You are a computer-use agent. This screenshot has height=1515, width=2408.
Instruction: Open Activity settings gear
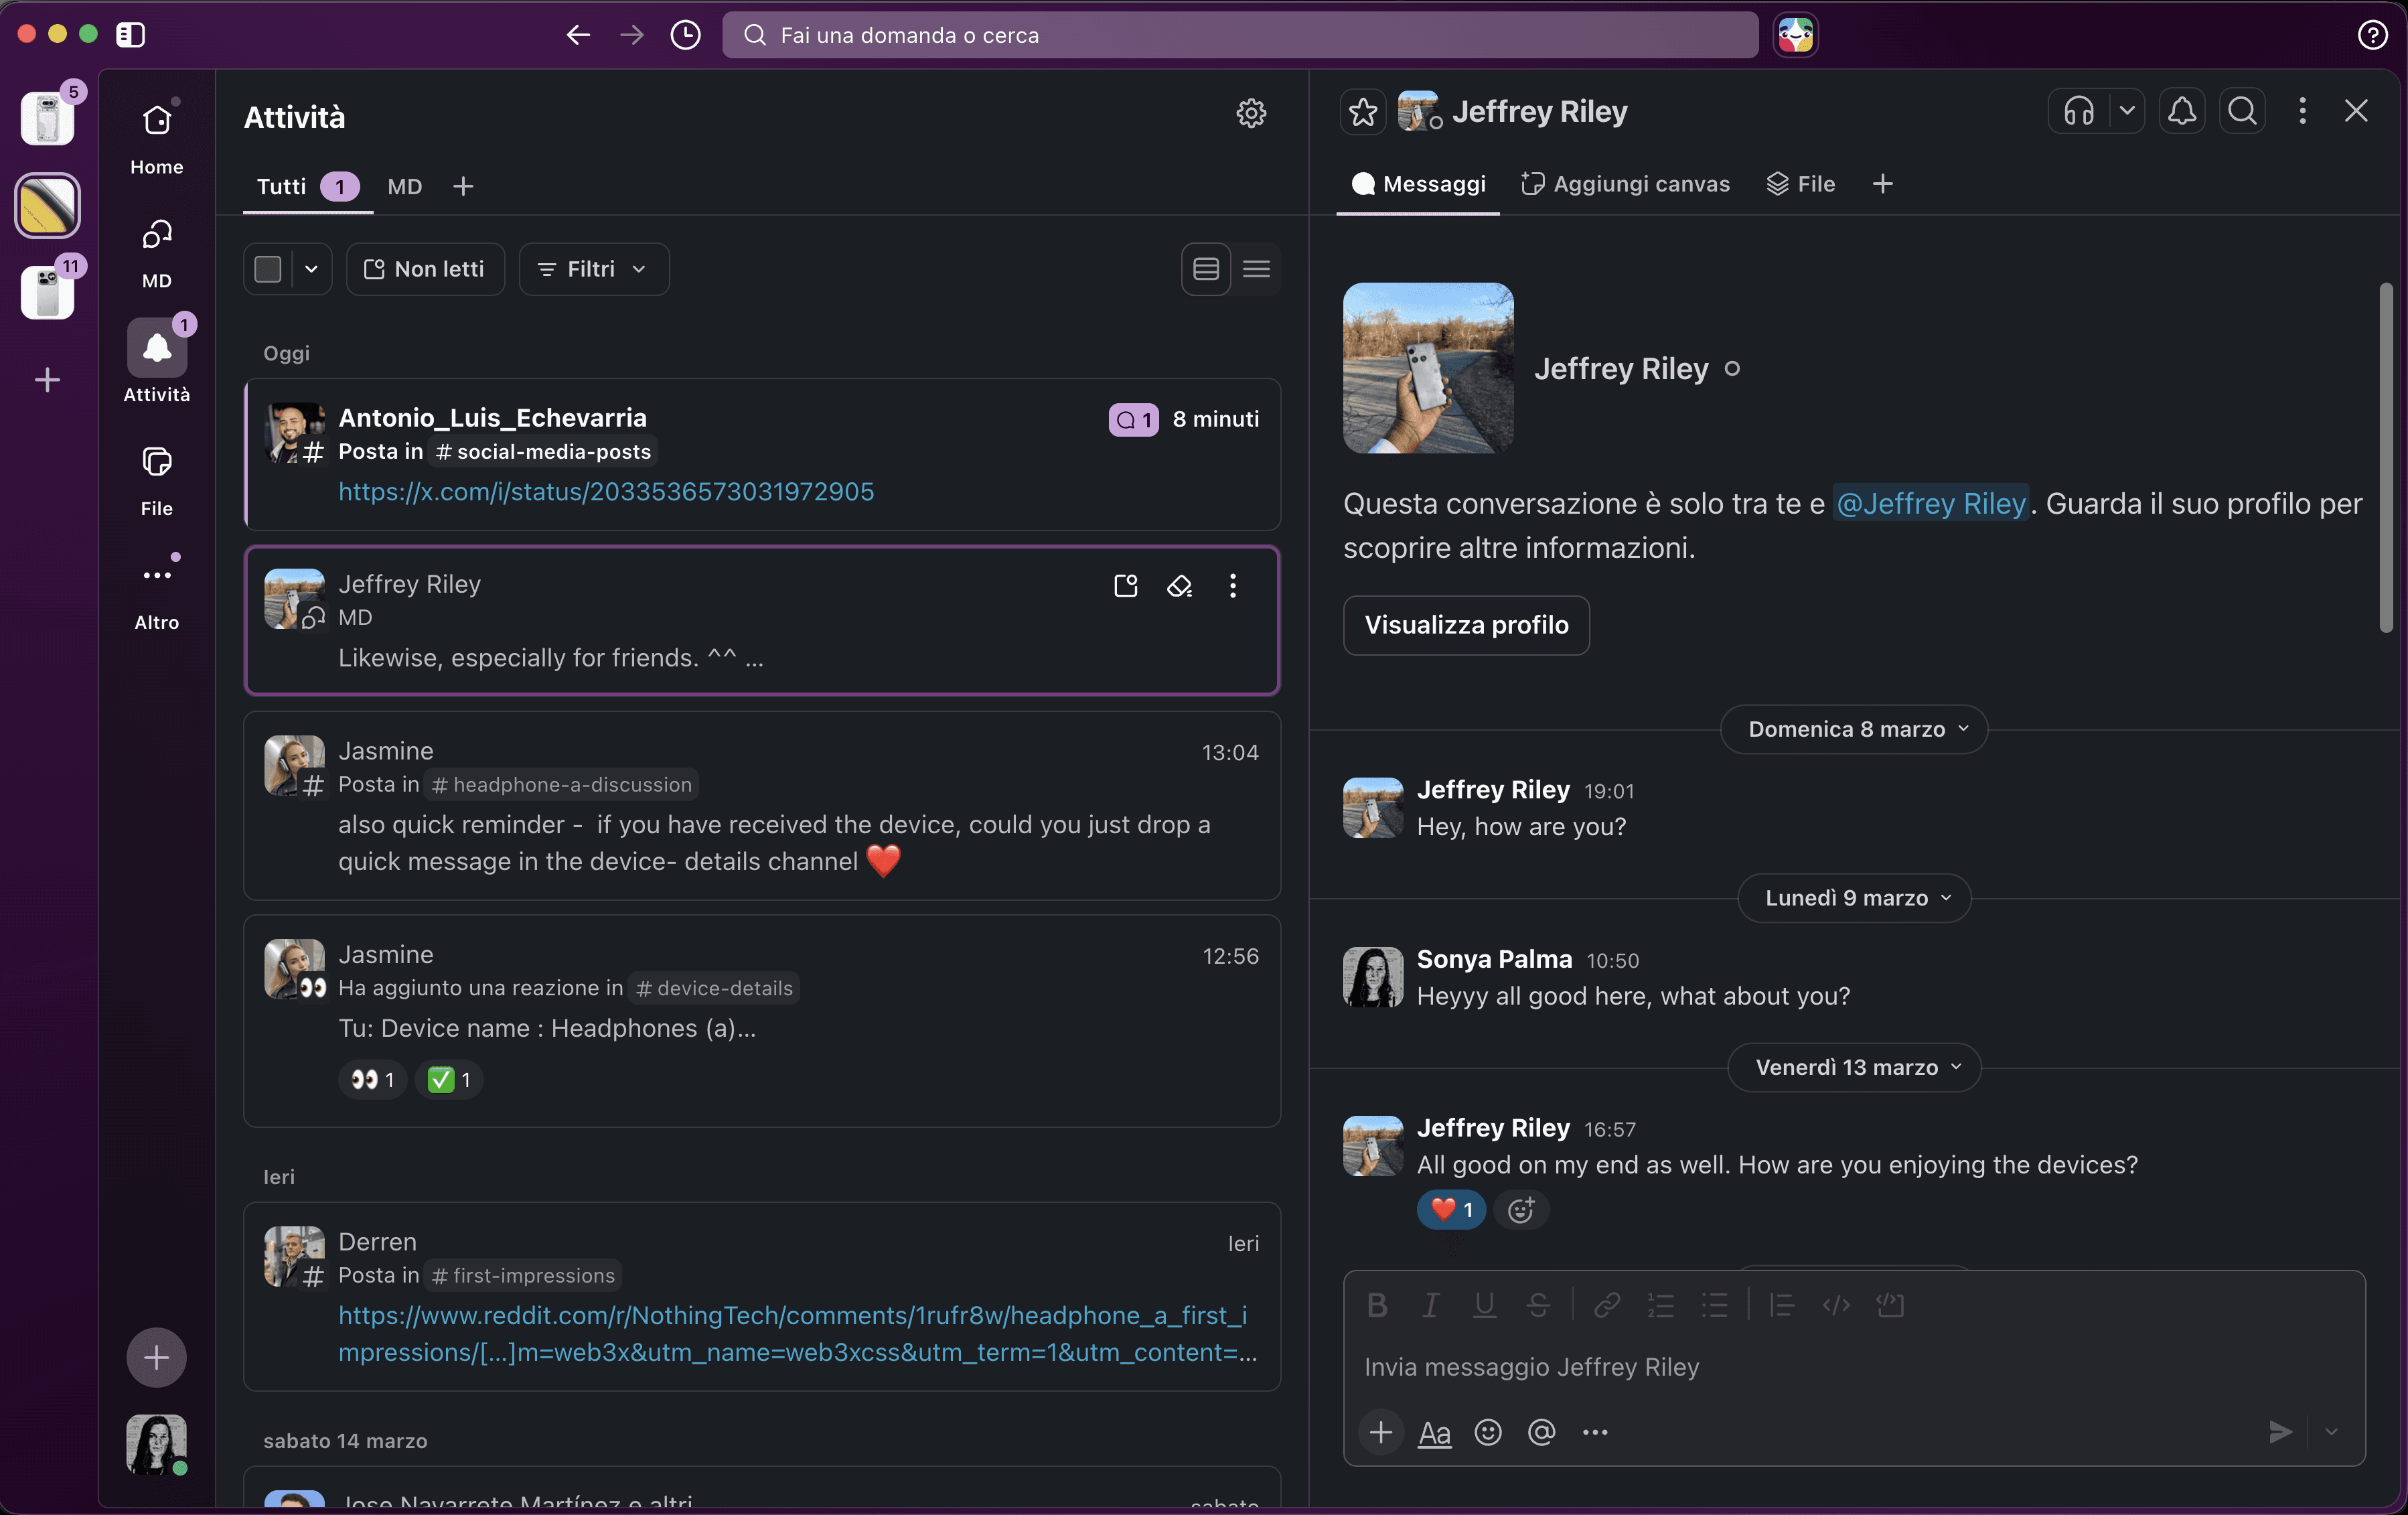pyautogui.click(x=1251, y=113)
